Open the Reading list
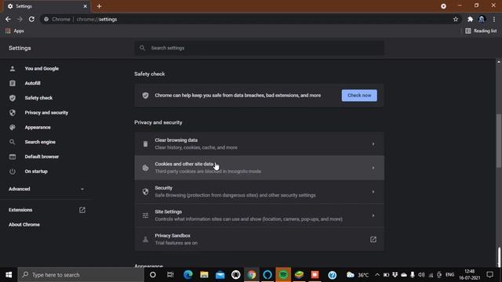This screenshot has height=282, width=502. coord(481,31)
